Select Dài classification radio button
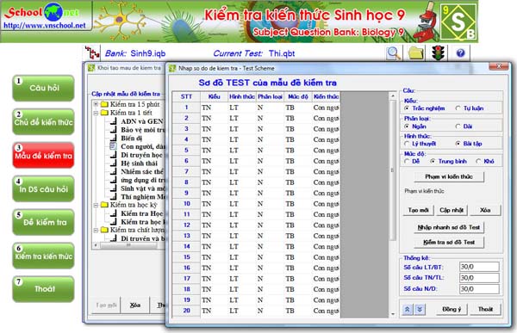Image resolution: width=517 pixels, height=333 pixels. click(x=458, y=126)
